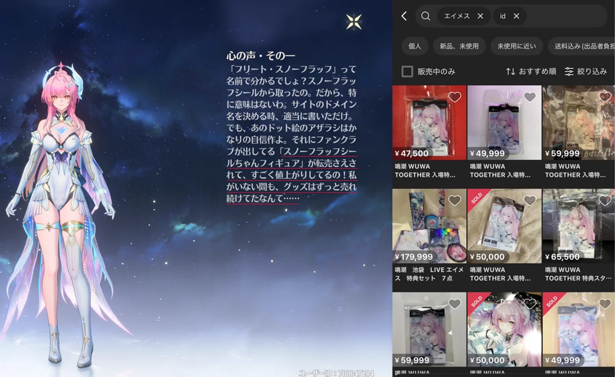Like the ¥179,999 set with heart
This screenshot has height=377, width=615.
455,201
